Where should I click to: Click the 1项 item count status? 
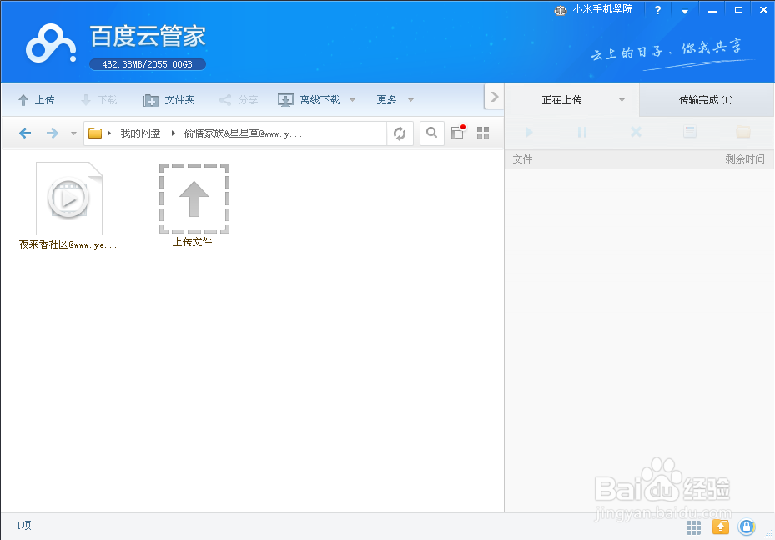click(x=23, y=526)
